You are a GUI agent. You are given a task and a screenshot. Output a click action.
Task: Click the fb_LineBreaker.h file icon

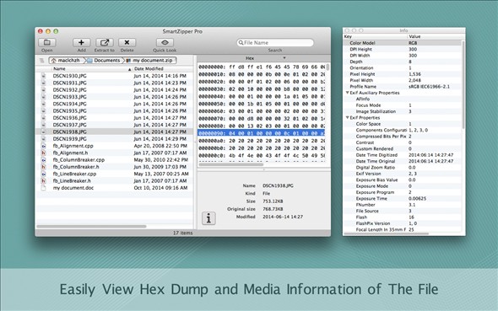tap(44, 180)
